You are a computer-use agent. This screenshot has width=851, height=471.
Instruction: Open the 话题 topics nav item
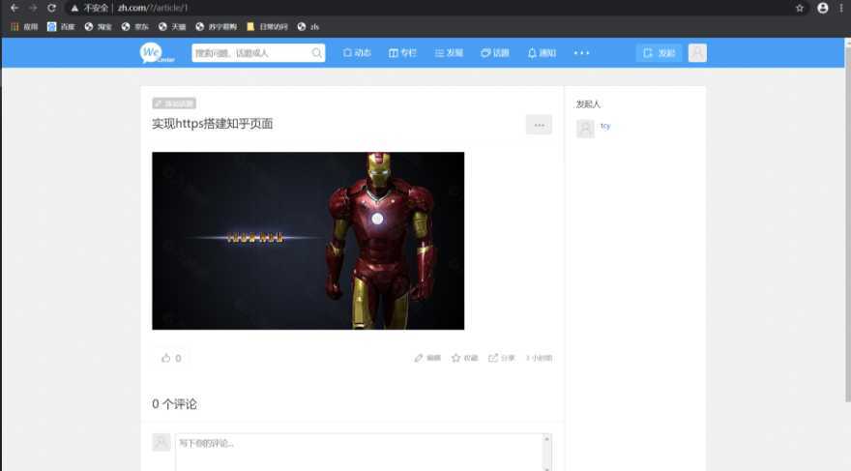[495, 53]
